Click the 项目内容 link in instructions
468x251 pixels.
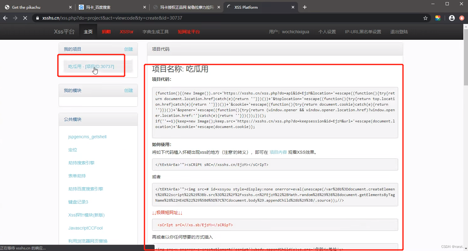[278, 152]
